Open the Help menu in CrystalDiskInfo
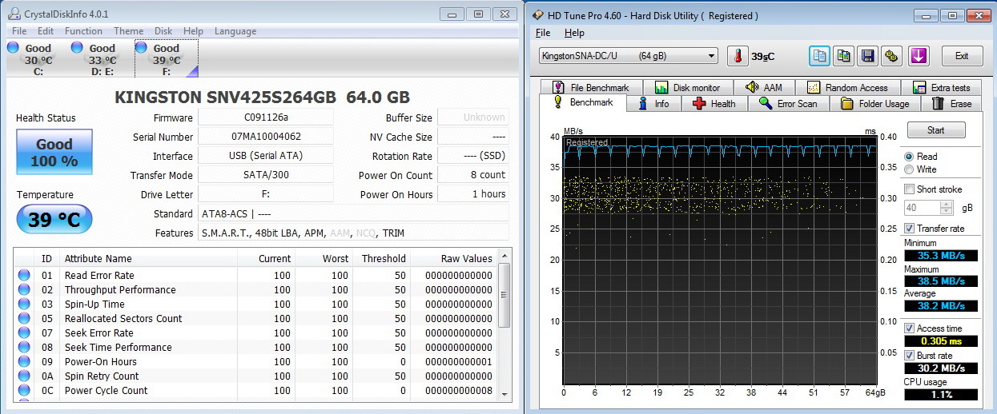997x414 pixels. (193, 31)
